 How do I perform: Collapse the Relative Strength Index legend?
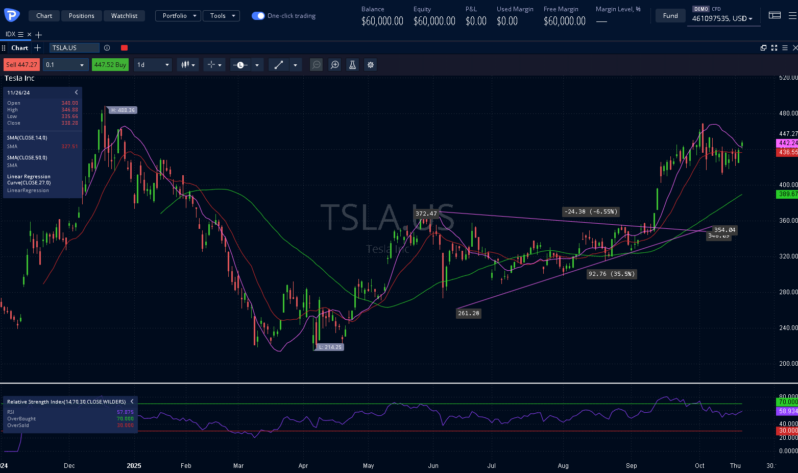coord(132,401)
